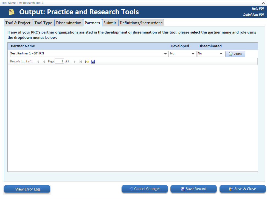The image size is (267, 199).
Task: Open the Disseminated dropdown
Action: [221, 54]
